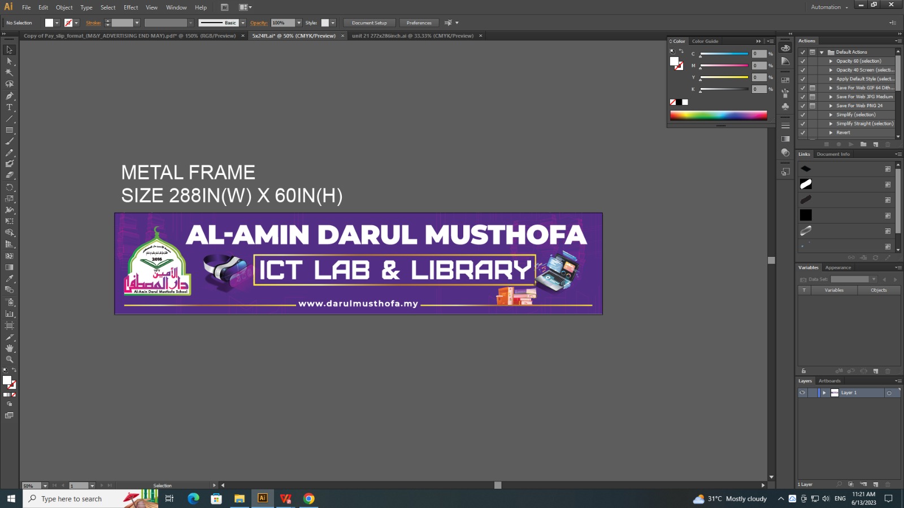The image size is (904, 508).
Task: Toggle the Opacity 60 (selection) action checkmark
Action: pyautogui.click(x=803, y=61)
